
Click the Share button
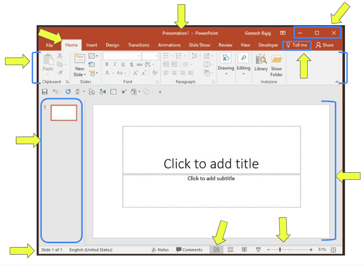pyautogui.click(x=324, y=45)
